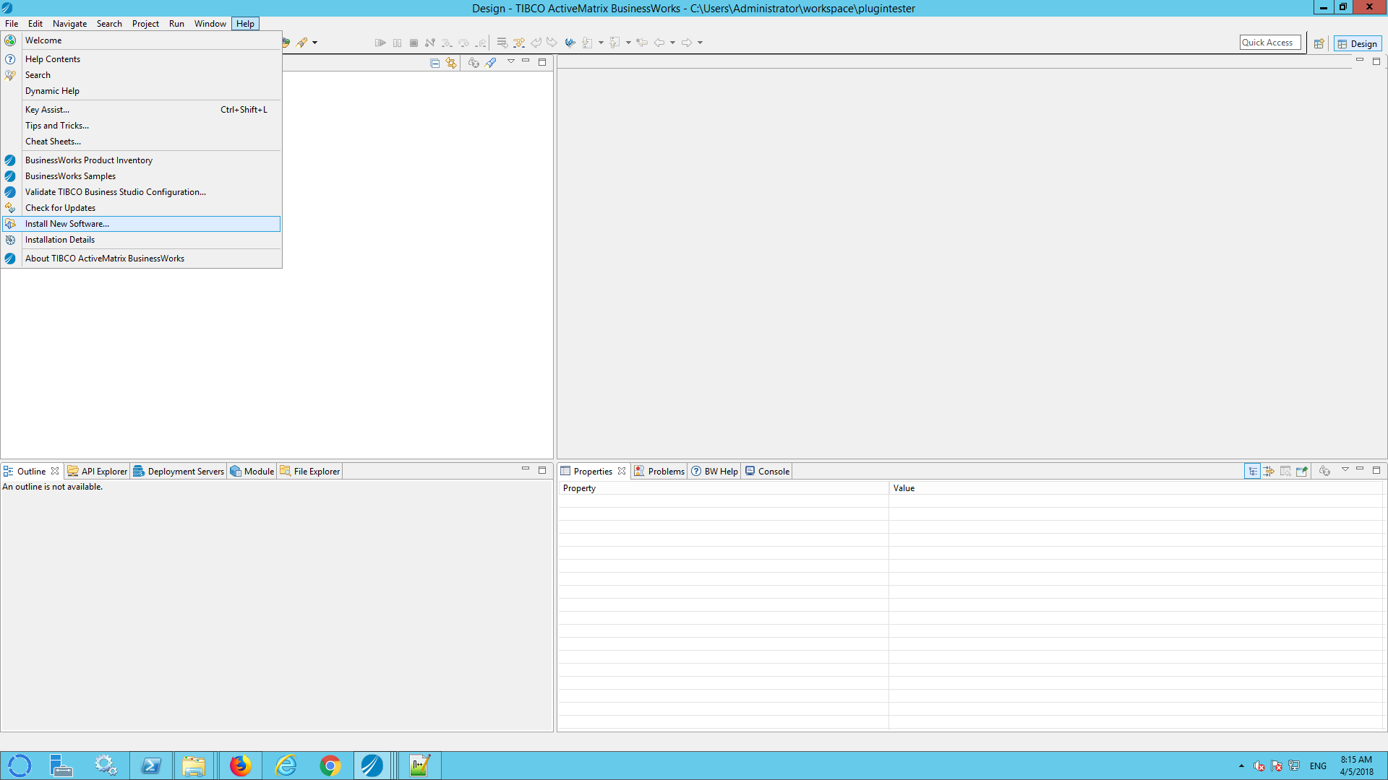Select Welcome from the Help menu

point(142,40)
